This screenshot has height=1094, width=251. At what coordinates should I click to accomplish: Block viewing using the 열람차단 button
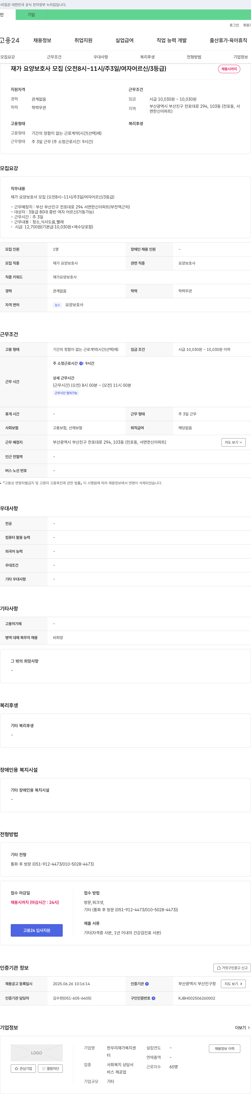tap(50, 1068)
